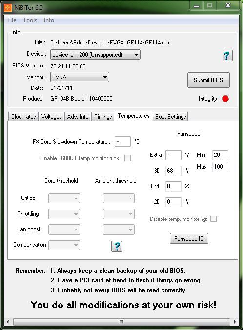Click the 2D fanspeed field
Screen dimensions: 243x330
(173, 202)
